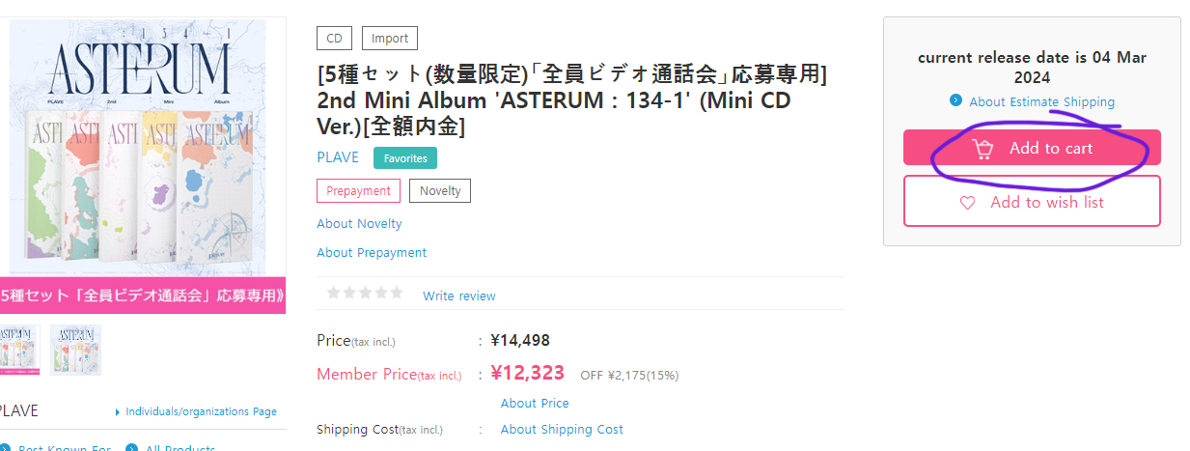This screenshot has width=1190, height=451.
Task: Open the PLAVE artist link under the title
Action: pos(338,157)
